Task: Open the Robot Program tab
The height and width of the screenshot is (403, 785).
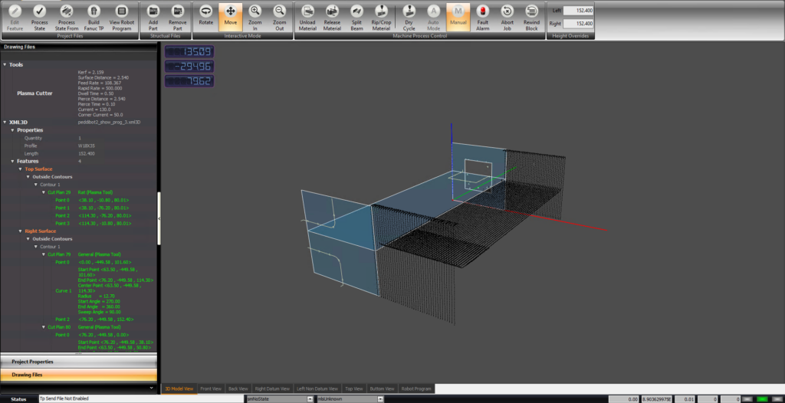Action: coord(414,389)
